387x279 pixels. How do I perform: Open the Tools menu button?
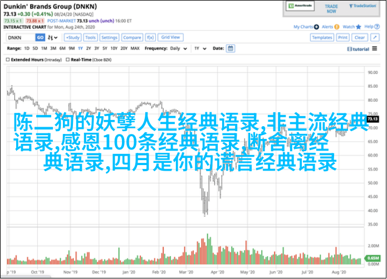tap(90, 37)
